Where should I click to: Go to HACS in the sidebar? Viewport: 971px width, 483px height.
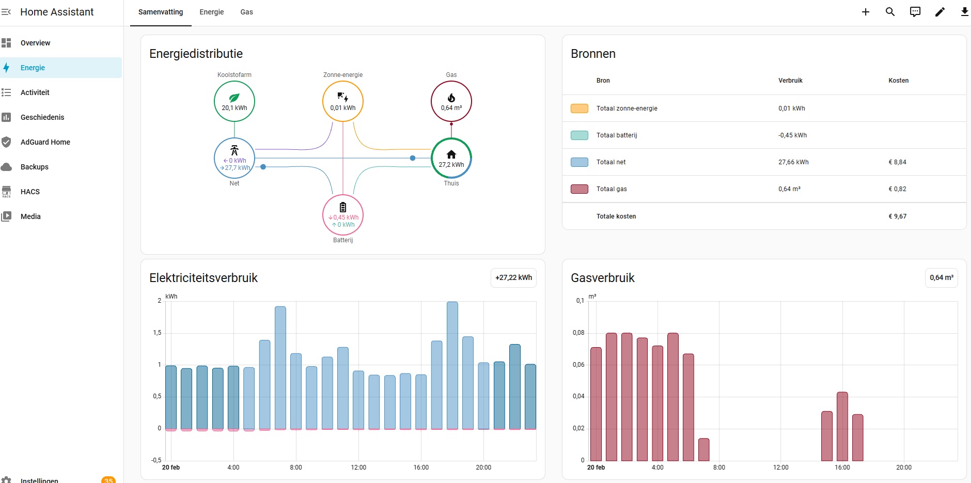[x=30, y=192]
